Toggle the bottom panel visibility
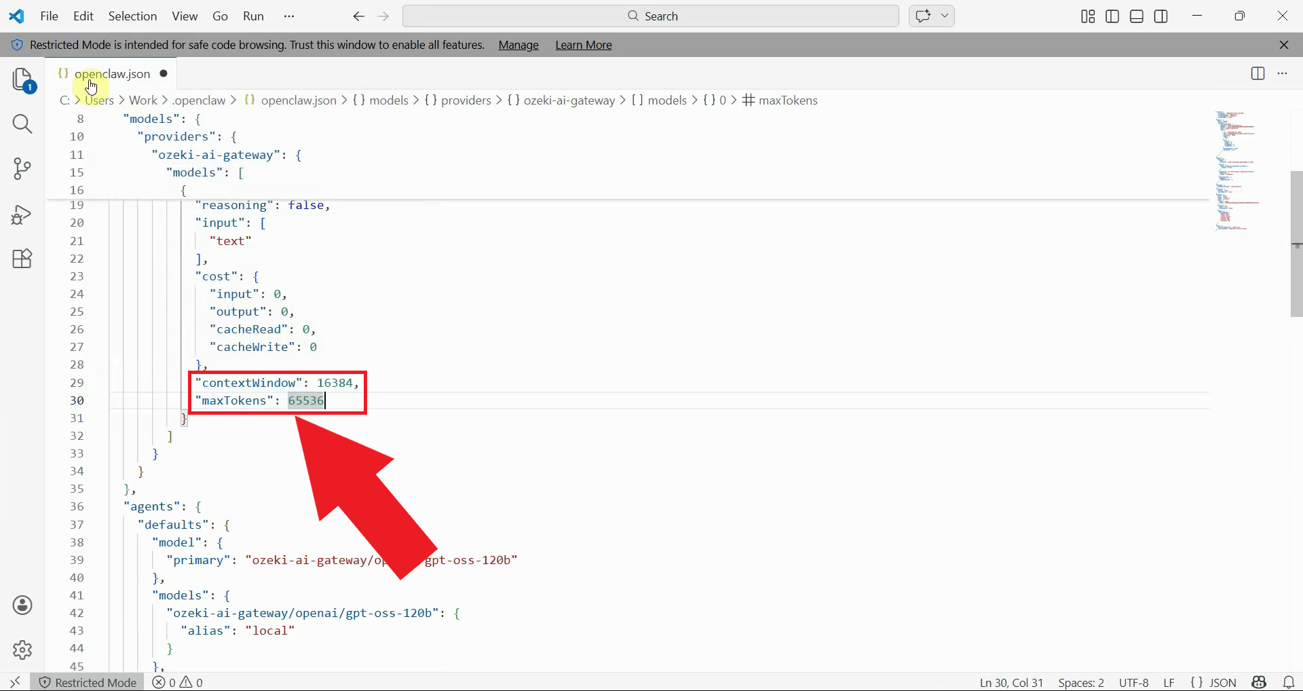 (x=1135, y=16)
